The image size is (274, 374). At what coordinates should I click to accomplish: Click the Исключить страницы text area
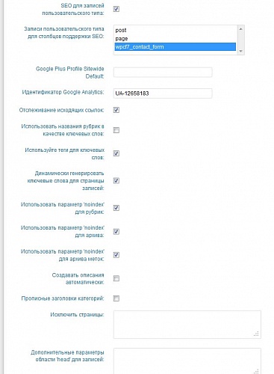click(x=187, y=325)
